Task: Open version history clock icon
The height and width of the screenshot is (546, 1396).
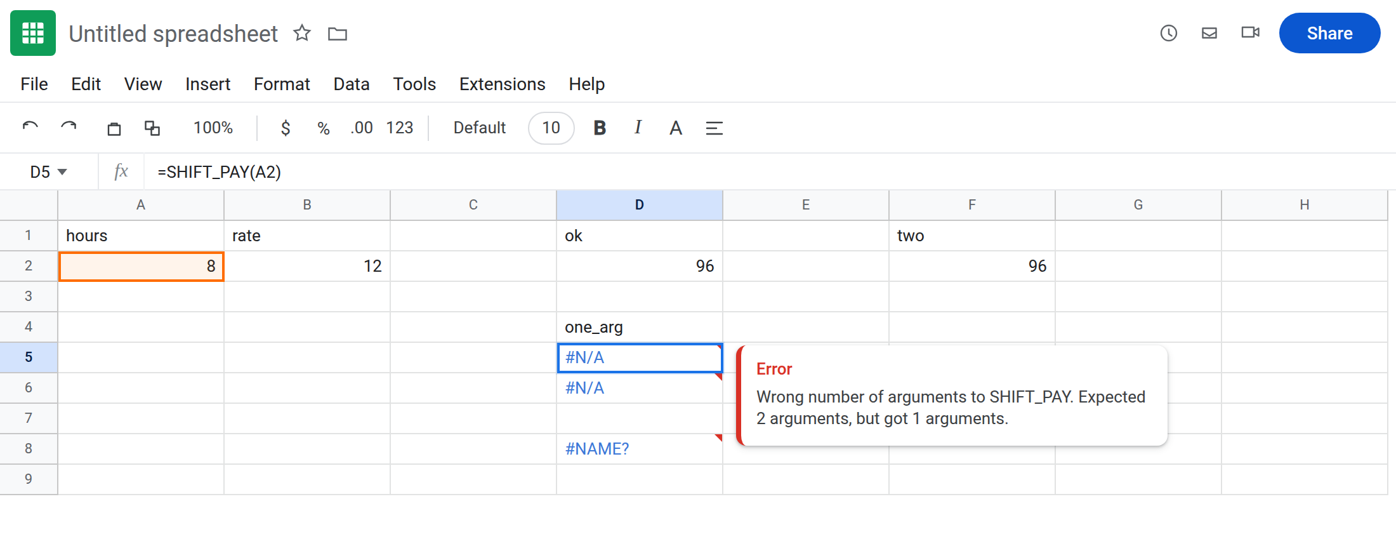Action: point(1168,33)
